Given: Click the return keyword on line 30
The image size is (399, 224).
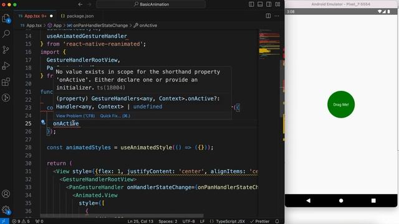Looking at the screenshot, I should coord(56,163).
